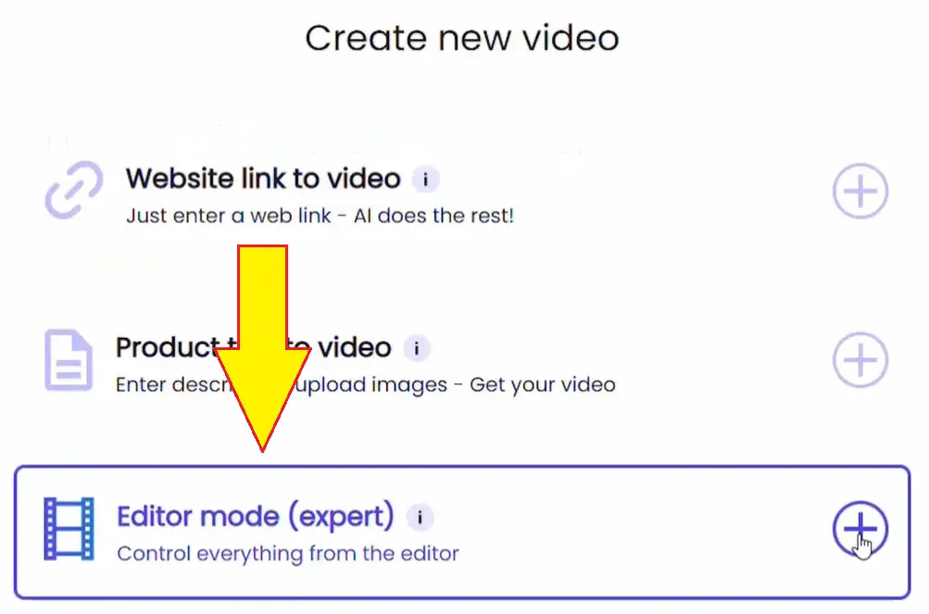Click the Product to video heading text
Viewport: 929px width, 614px height.
(254, 347)
